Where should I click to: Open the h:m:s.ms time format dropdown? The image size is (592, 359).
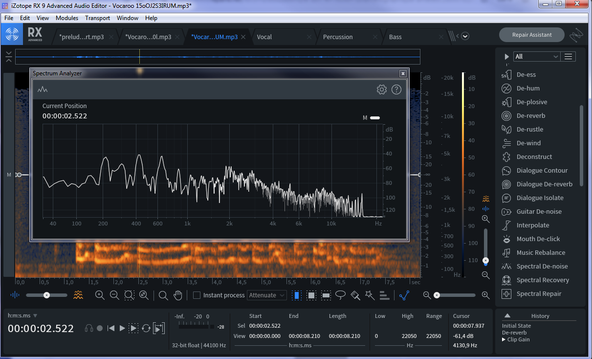click(22, 316)
